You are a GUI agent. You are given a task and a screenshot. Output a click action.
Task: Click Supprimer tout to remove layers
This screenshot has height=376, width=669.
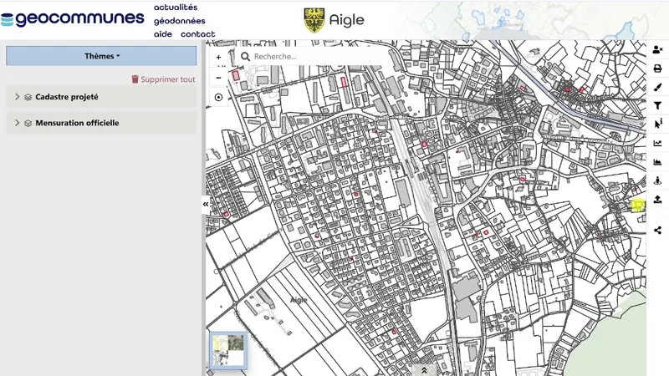click(163, 79)
